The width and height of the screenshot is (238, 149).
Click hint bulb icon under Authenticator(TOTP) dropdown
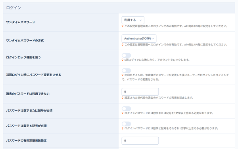(x=123, y=45)
